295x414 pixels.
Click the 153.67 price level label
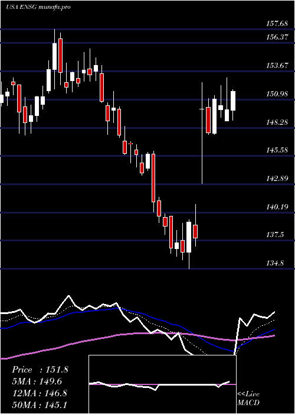277,66
